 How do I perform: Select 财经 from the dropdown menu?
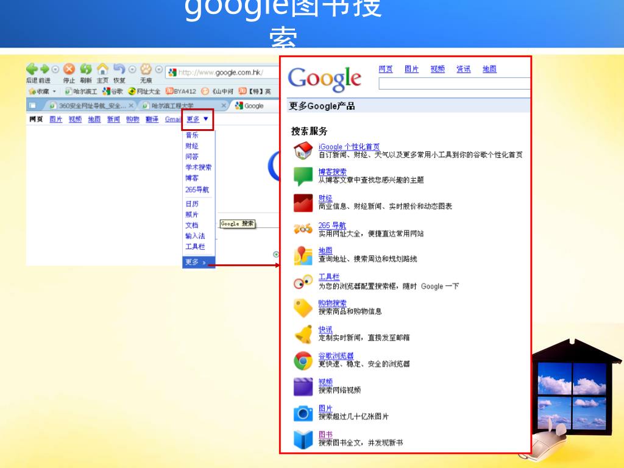click(x=192, y=146)
